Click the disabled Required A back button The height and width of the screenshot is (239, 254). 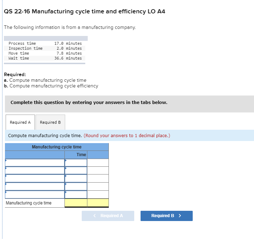click(108, 216)
